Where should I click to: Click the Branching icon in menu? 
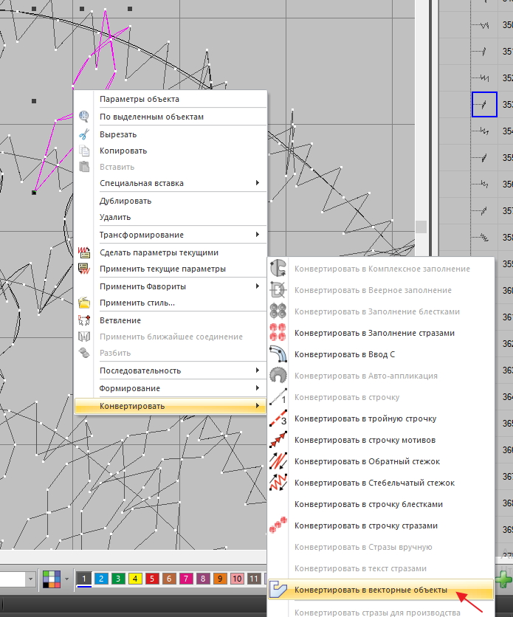[x=85, y=320]
